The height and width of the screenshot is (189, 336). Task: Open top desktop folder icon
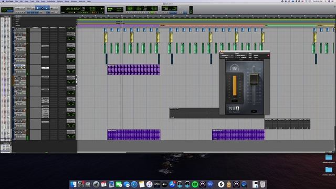tap(329, 157)
